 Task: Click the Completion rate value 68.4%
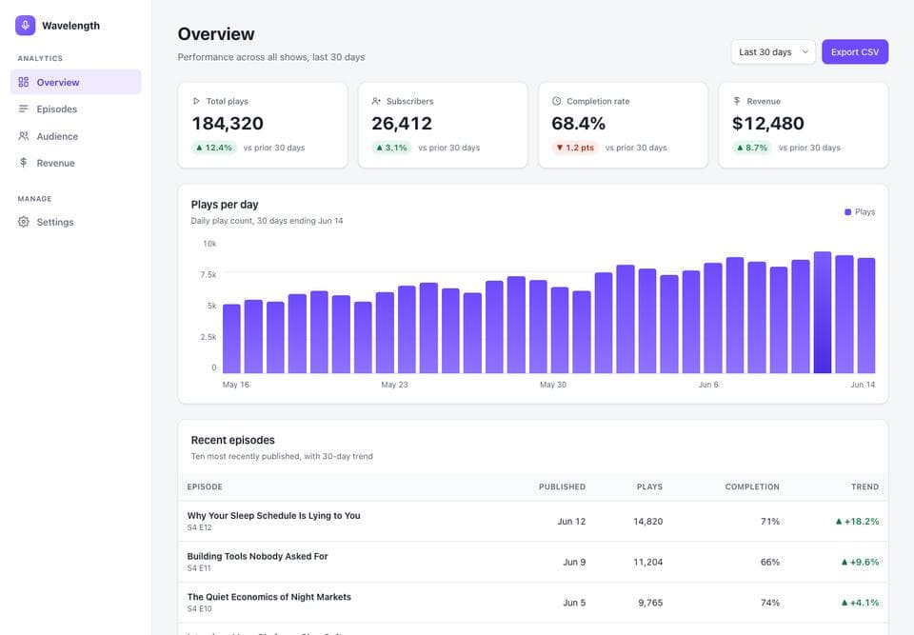(578, 123)
